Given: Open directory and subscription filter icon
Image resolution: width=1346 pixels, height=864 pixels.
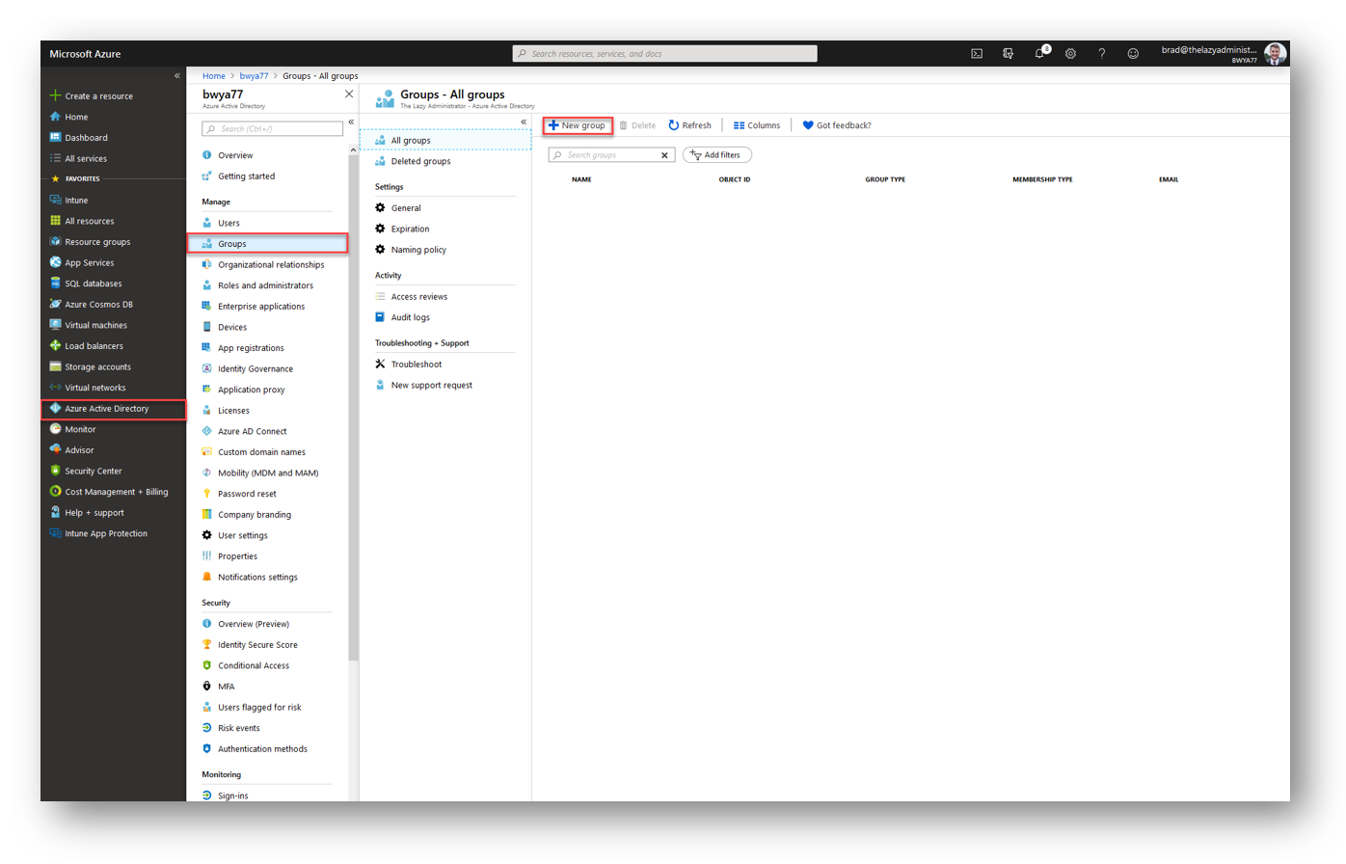Looking at the screenshot, I should coord(1008,54).
